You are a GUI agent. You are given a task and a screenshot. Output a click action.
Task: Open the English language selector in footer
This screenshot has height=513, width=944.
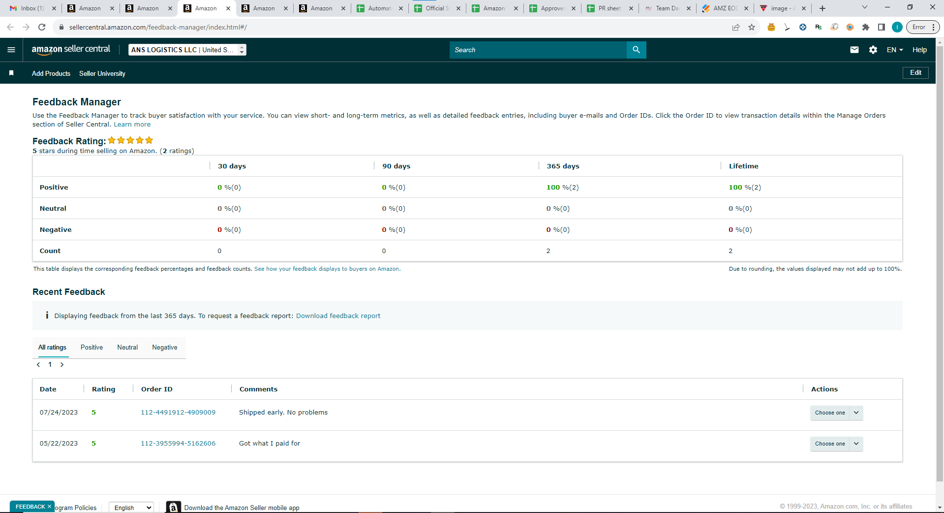131,508
